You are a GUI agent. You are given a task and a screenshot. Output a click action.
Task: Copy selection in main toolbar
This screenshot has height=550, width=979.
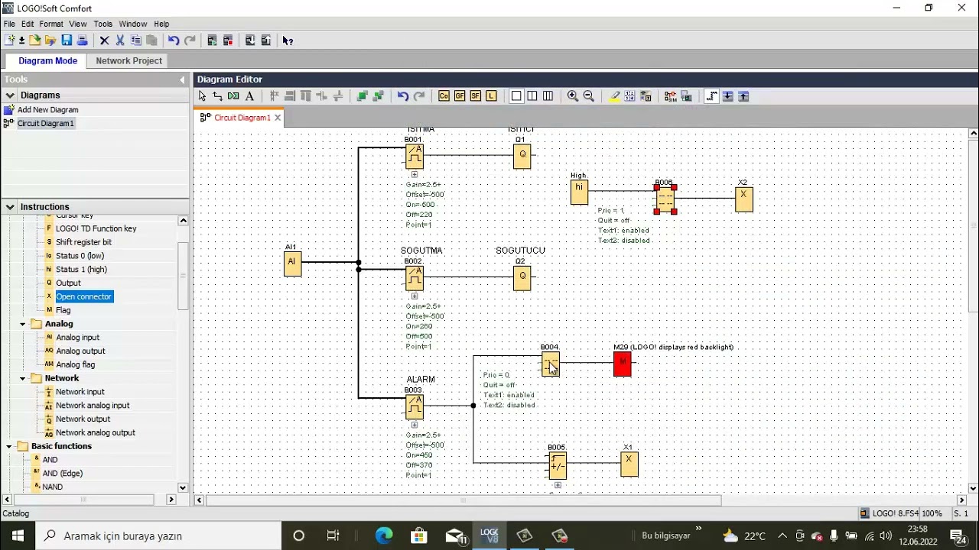136,40
